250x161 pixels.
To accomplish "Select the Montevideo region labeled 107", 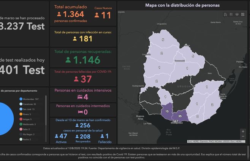I will point(176,120).
